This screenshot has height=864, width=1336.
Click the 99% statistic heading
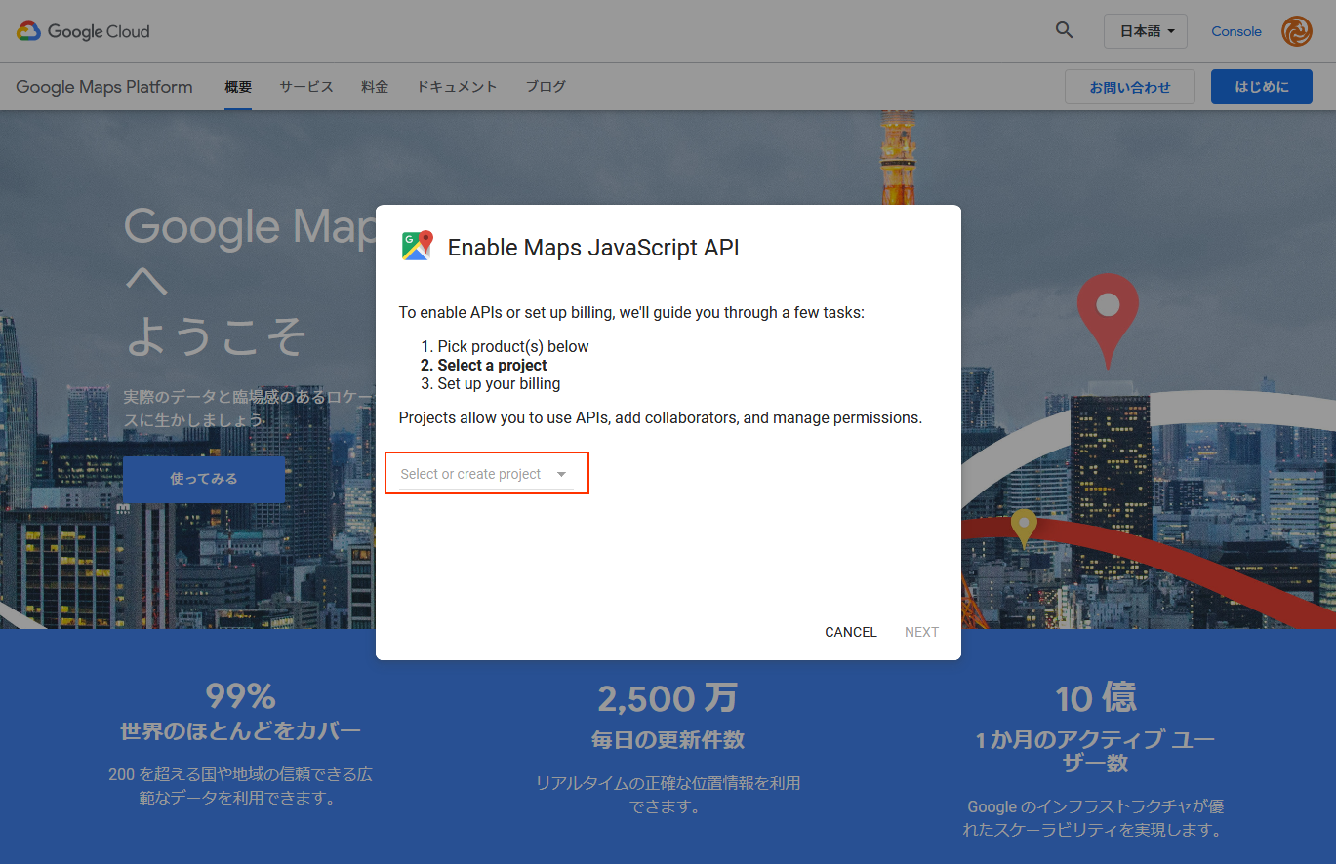point(241,696)
